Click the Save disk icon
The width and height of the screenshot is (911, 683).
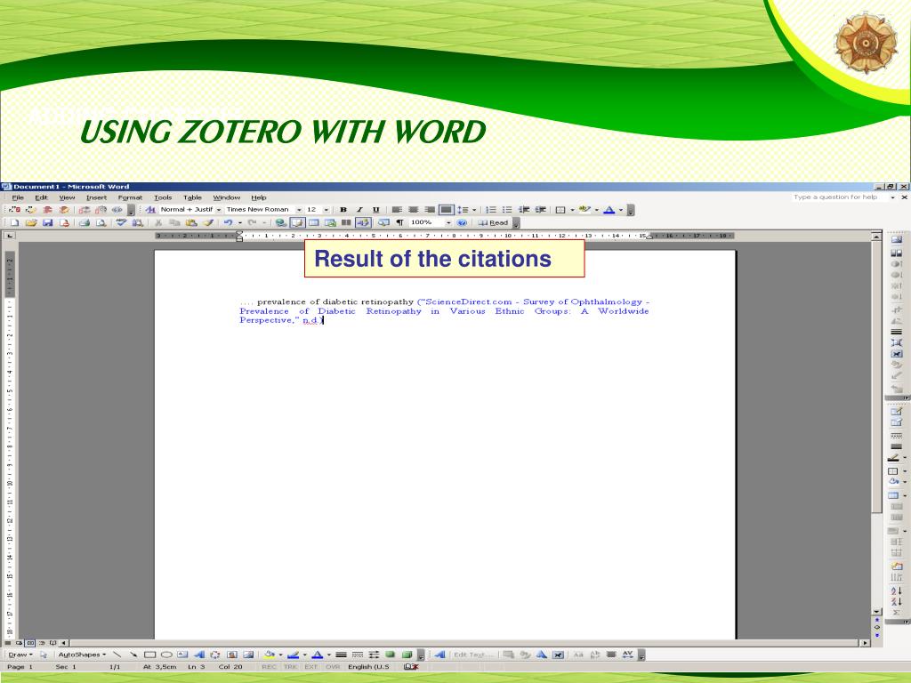48,222
